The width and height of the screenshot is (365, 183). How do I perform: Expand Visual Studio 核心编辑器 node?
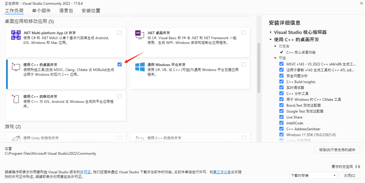point(270,32)
